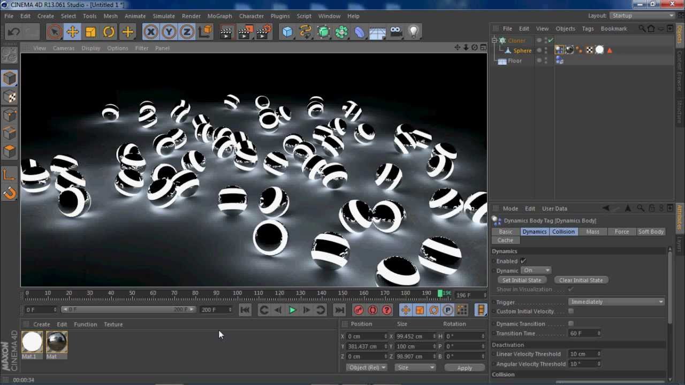Enable the Dynamic Transition checkbox
The height and width of the screenshot is (385, 685).
(x=571, y=324)
